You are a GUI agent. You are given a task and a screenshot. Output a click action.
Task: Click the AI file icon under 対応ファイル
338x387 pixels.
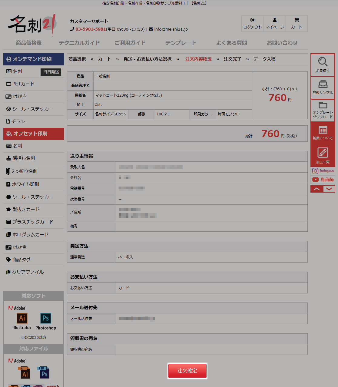tap(24, 373)
